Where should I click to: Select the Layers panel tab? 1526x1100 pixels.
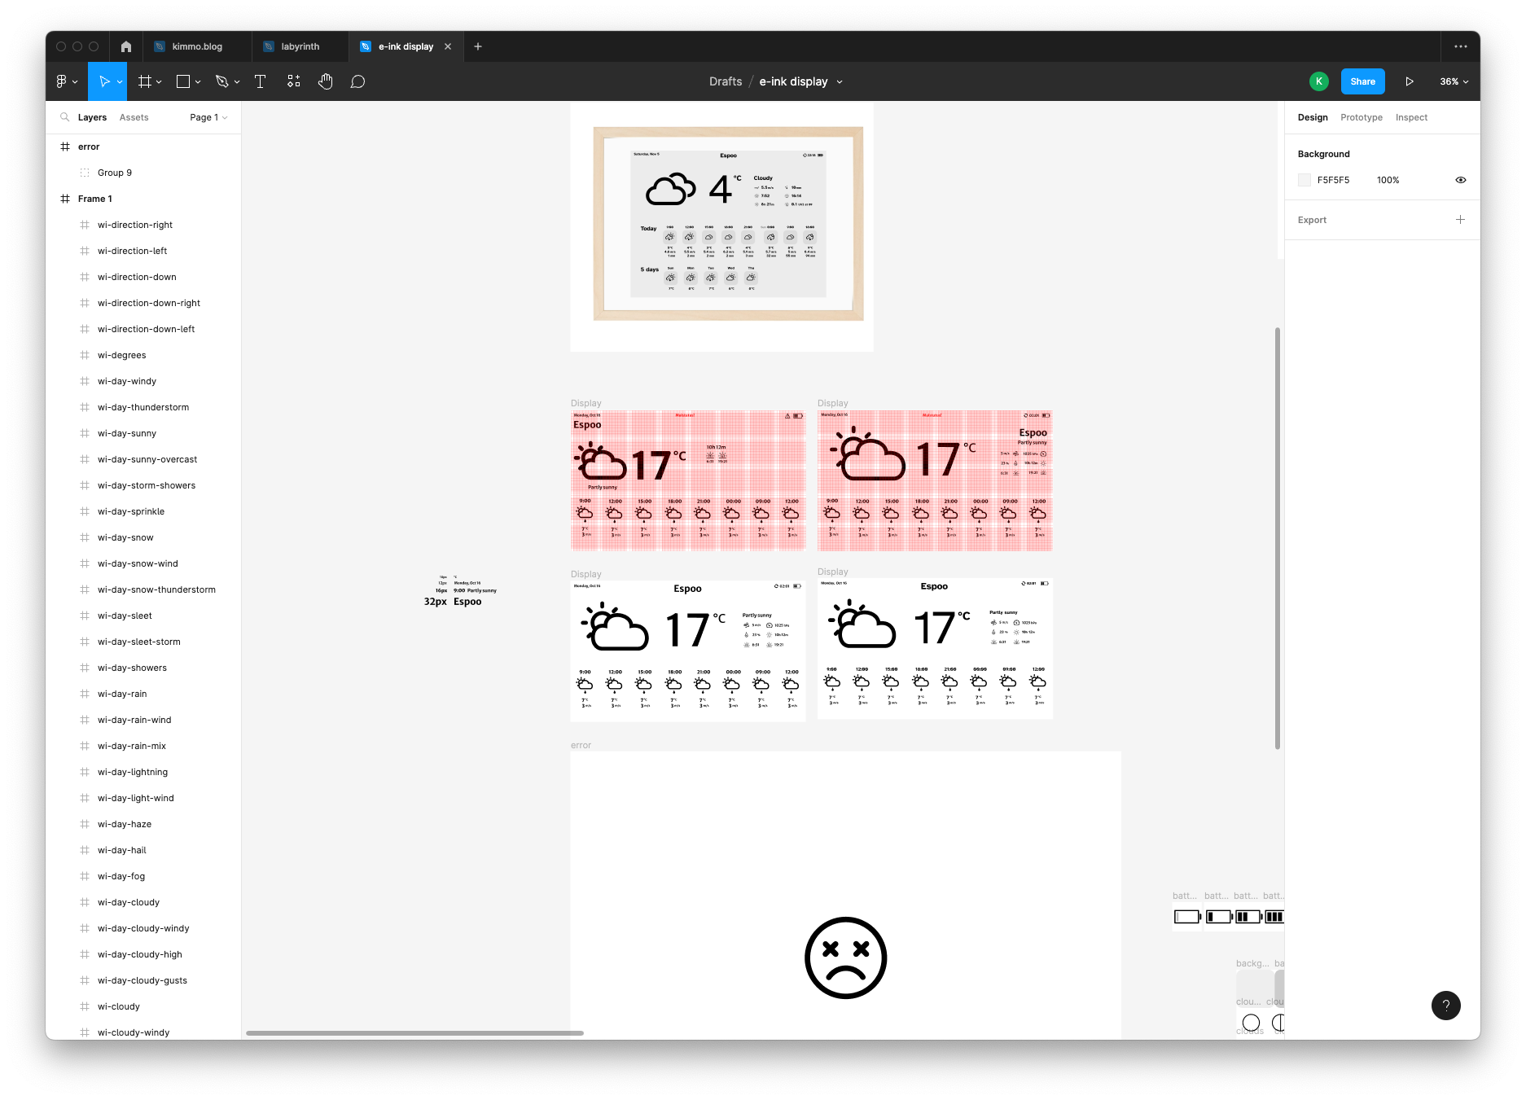92,117
